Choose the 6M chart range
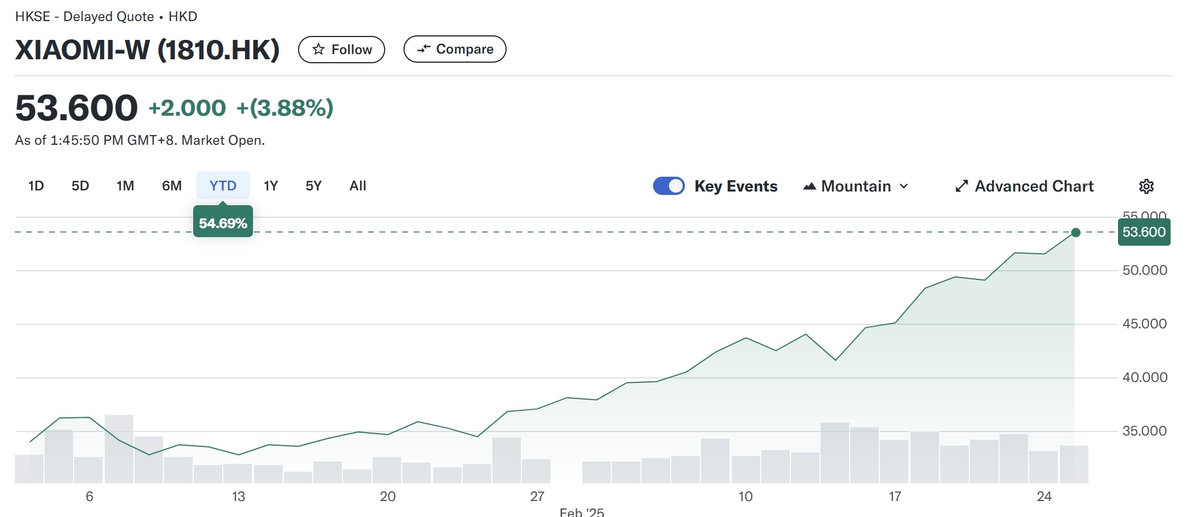The width and height of the screenshot is (1187, 517). (x=172, y=186)
